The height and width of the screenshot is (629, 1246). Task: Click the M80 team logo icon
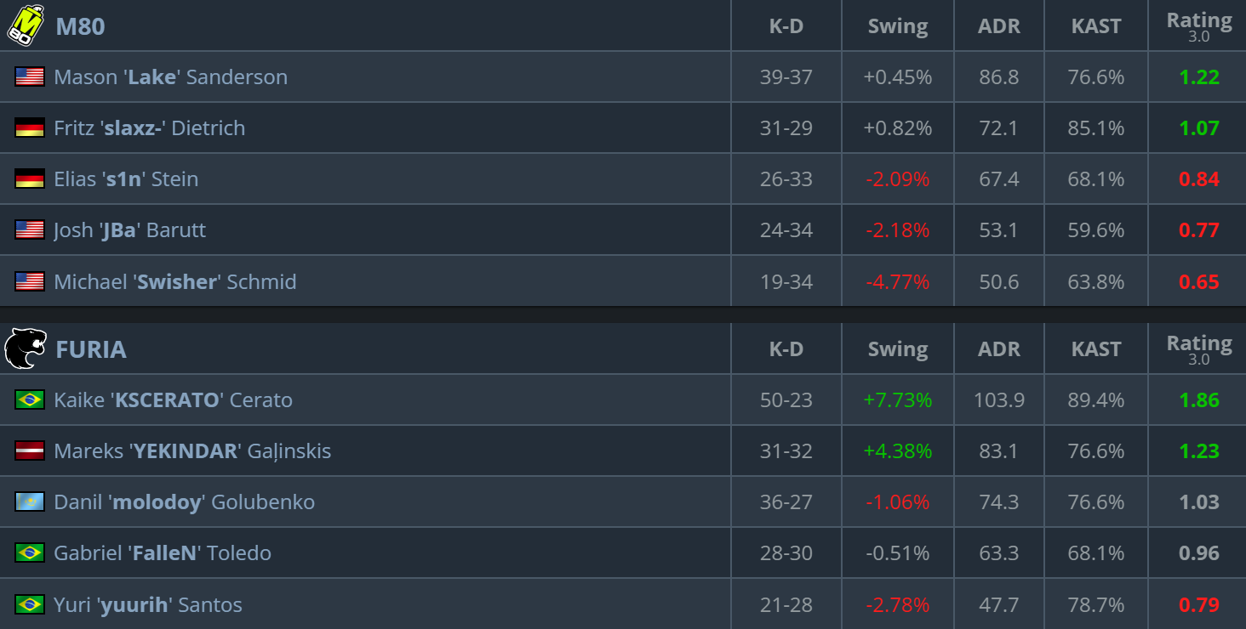click(26, 24)
